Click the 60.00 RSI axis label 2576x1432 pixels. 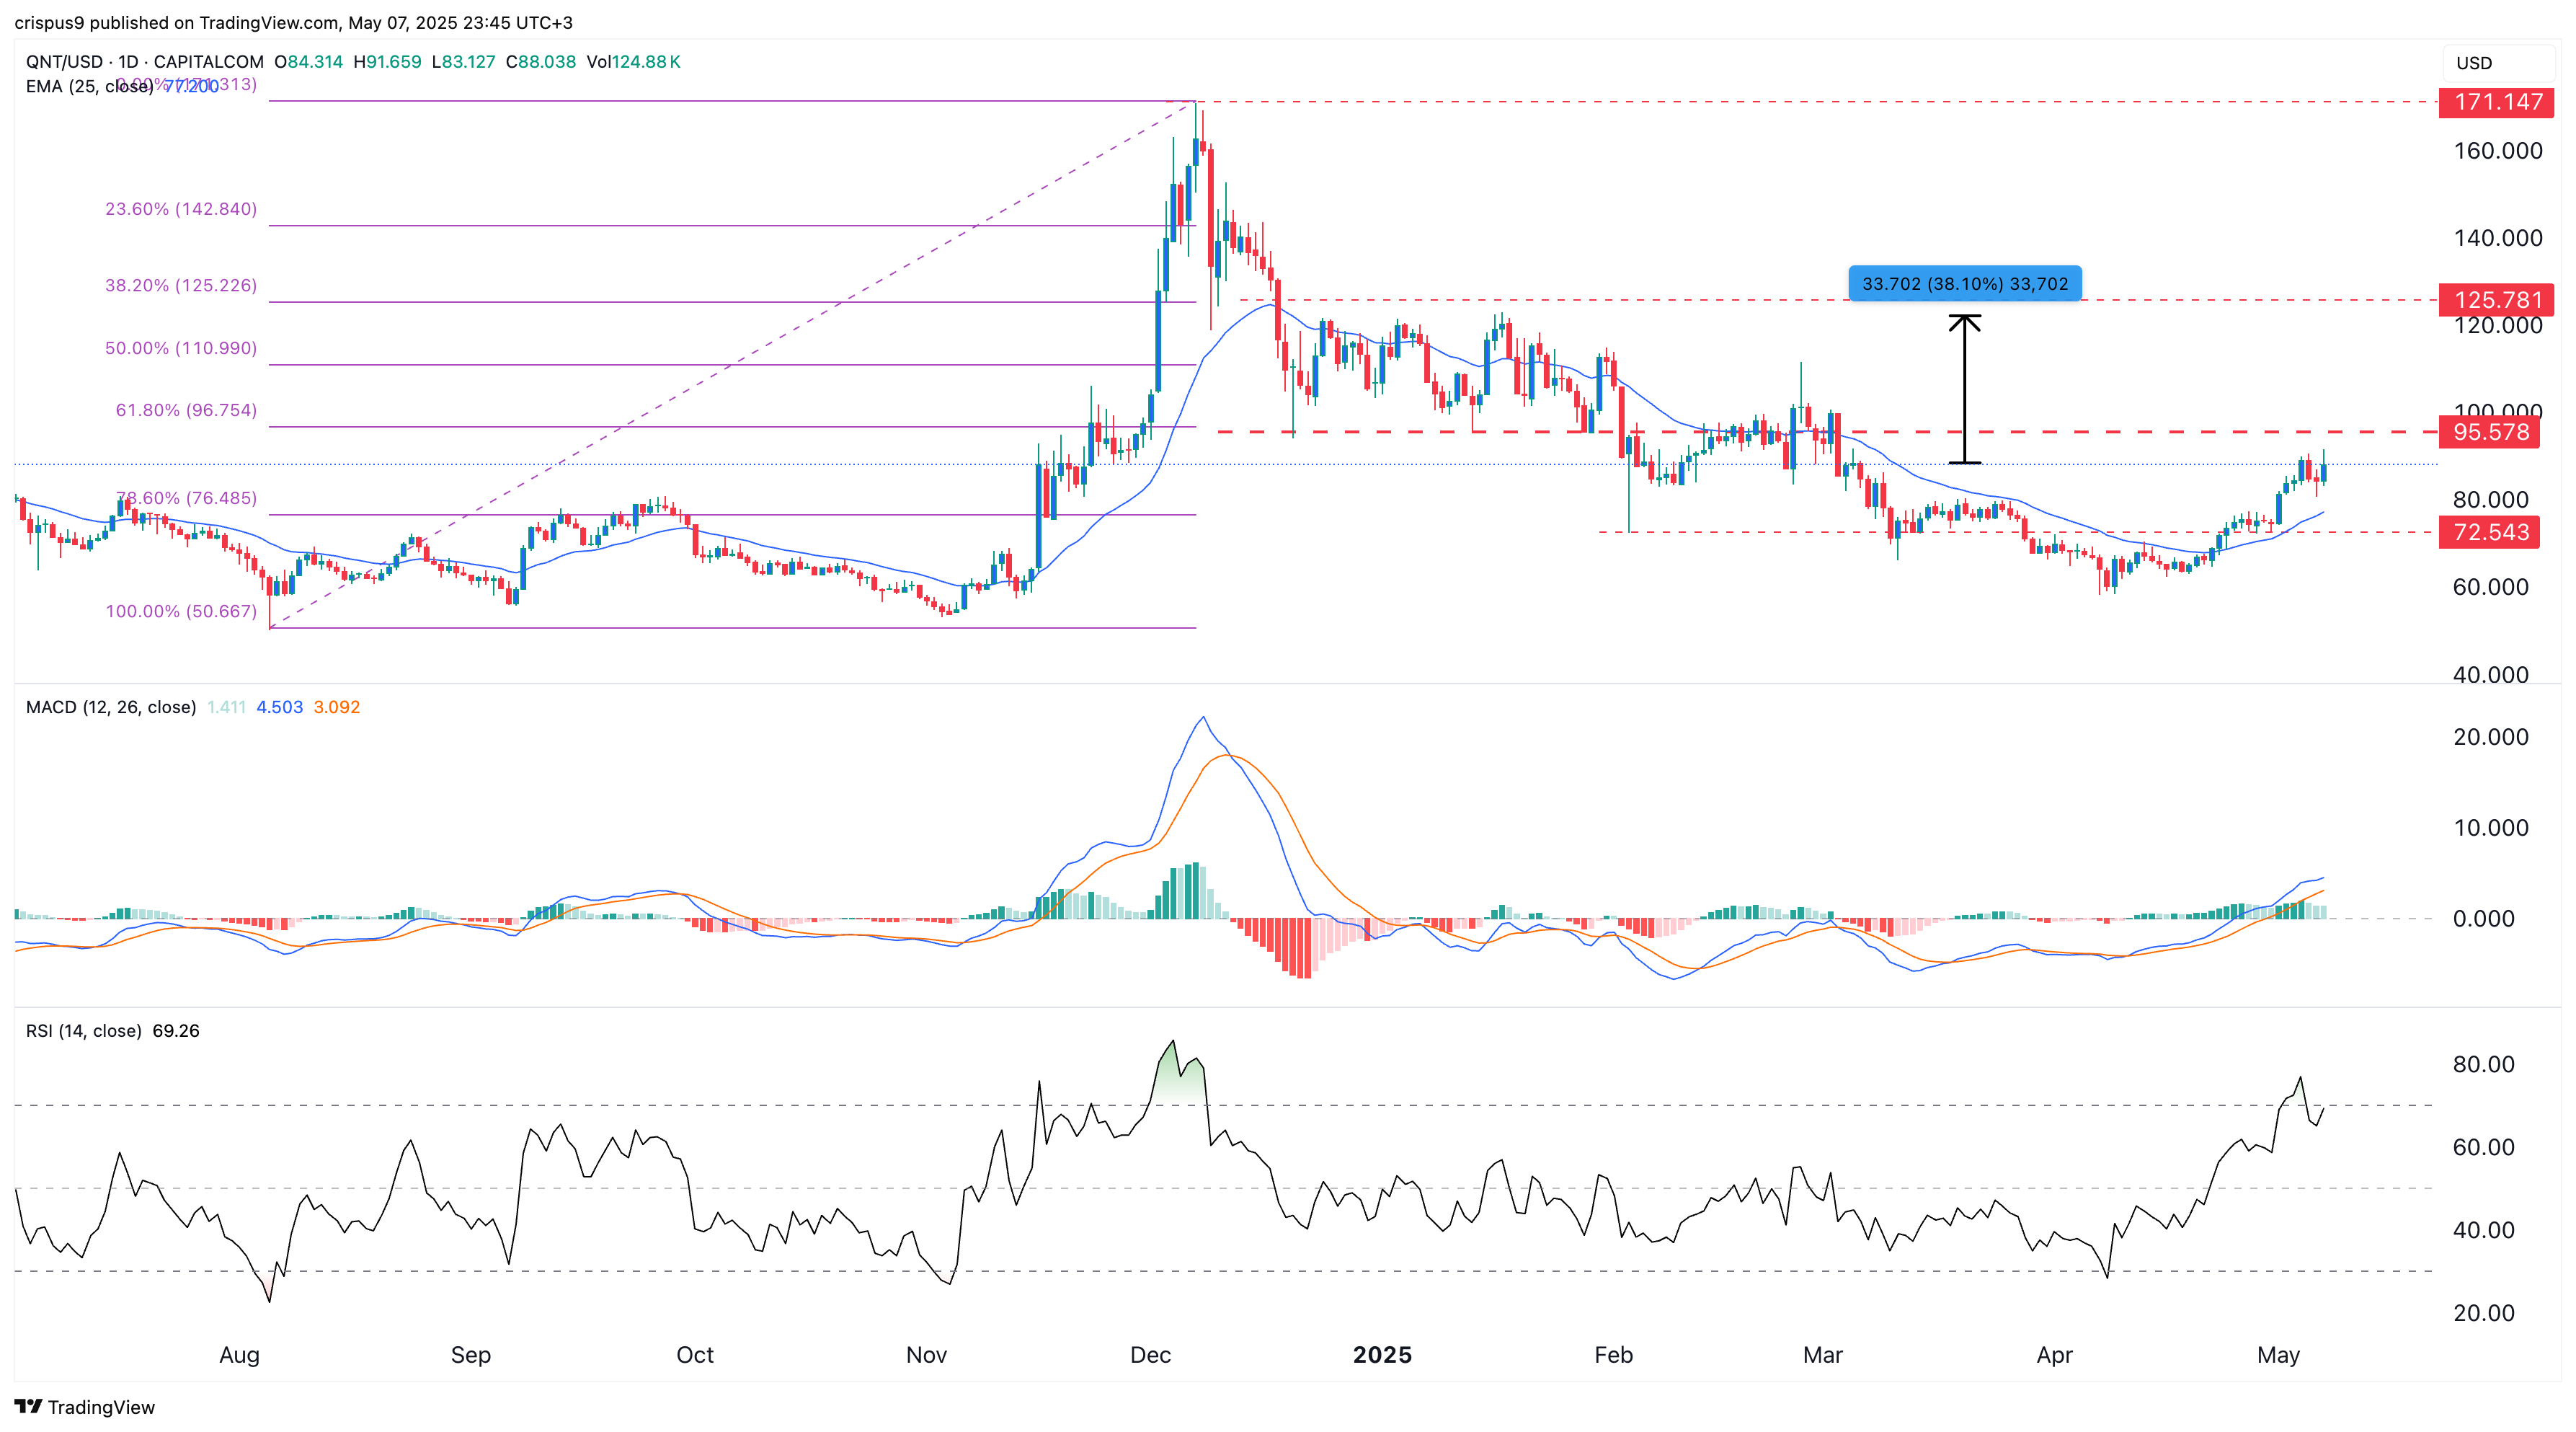[2483, 1146]
